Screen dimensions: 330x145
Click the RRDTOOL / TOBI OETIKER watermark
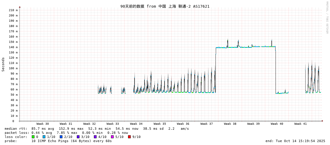327,18
